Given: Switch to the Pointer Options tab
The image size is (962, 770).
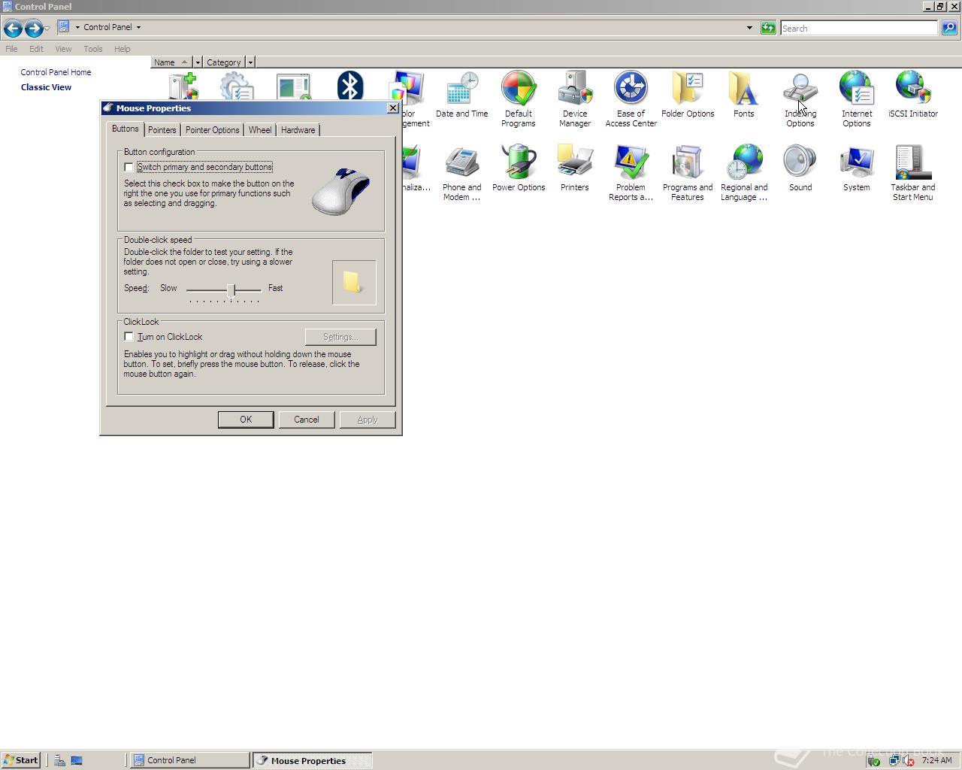Looking at the screenshot, I should 212,130.
